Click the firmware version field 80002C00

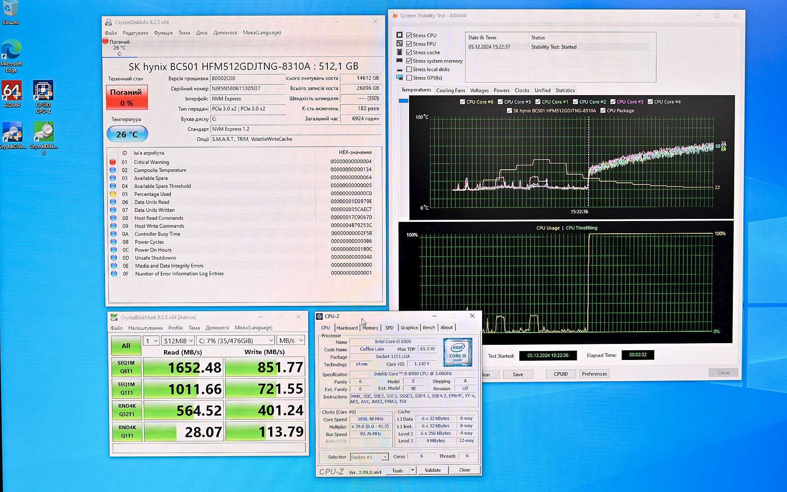click(248, 78)
